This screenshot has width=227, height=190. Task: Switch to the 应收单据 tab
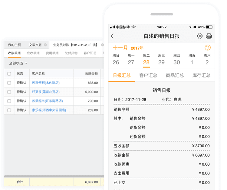coord(33,53)
